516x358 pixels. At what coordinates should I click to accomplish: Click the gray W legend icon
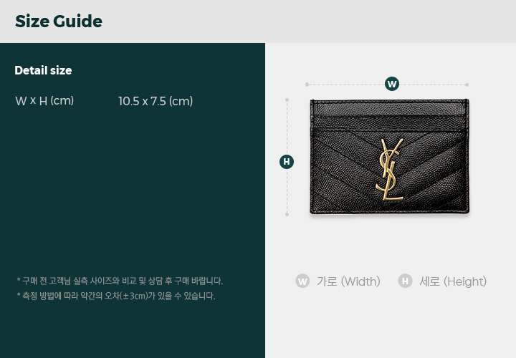click(x=302, y=281)
